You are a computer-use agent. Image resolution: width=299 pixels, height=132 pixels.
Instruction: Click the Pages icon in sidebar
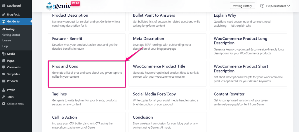coord(4,61)
